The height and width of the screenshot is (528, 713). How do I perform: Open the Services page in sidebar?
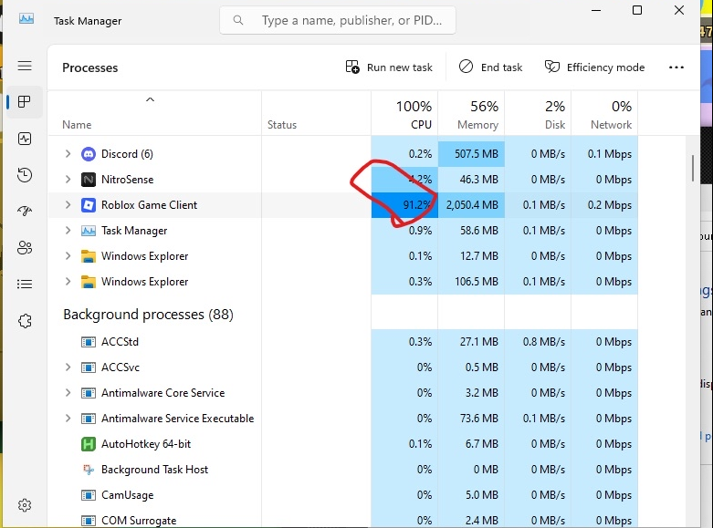pyautogui.click(x=25, y=321)
